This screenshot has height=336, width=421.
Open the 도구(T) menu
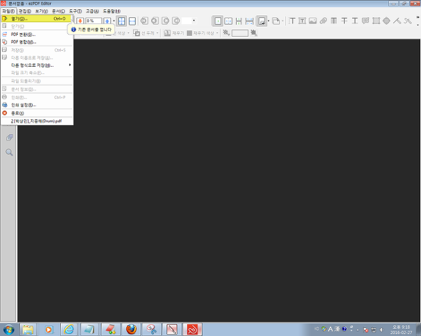pos(75,11)
